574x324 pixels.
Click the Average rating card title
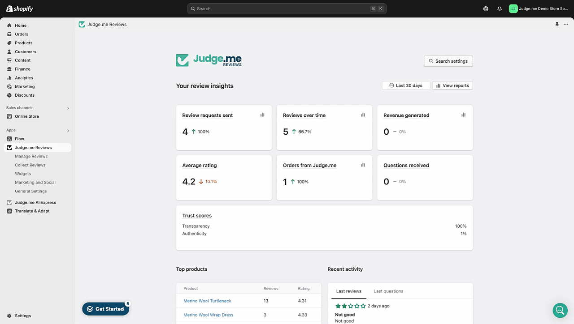[200, 165]
